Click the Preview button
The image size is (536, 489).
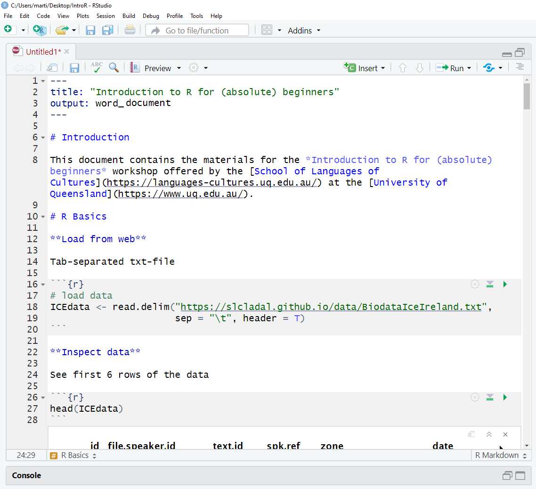point(157,68)
